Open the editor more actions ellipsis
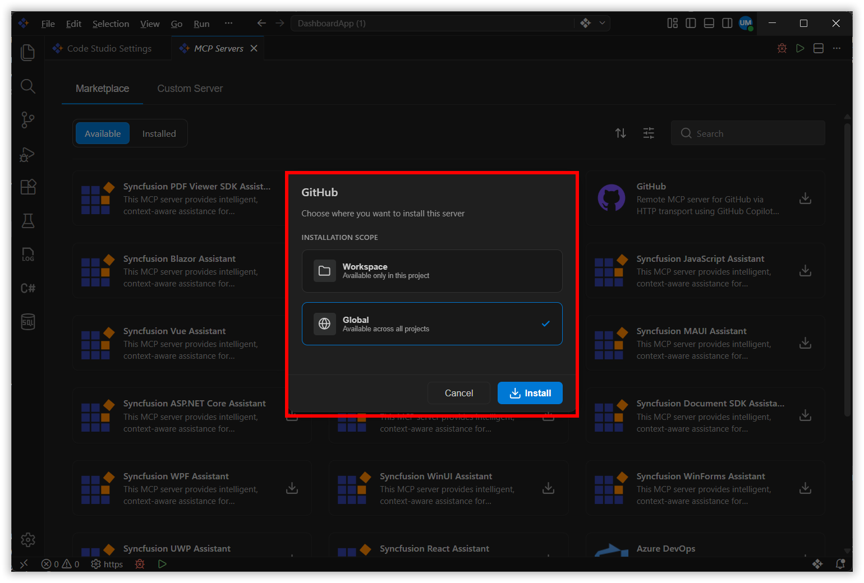 (x=837, y=48)
